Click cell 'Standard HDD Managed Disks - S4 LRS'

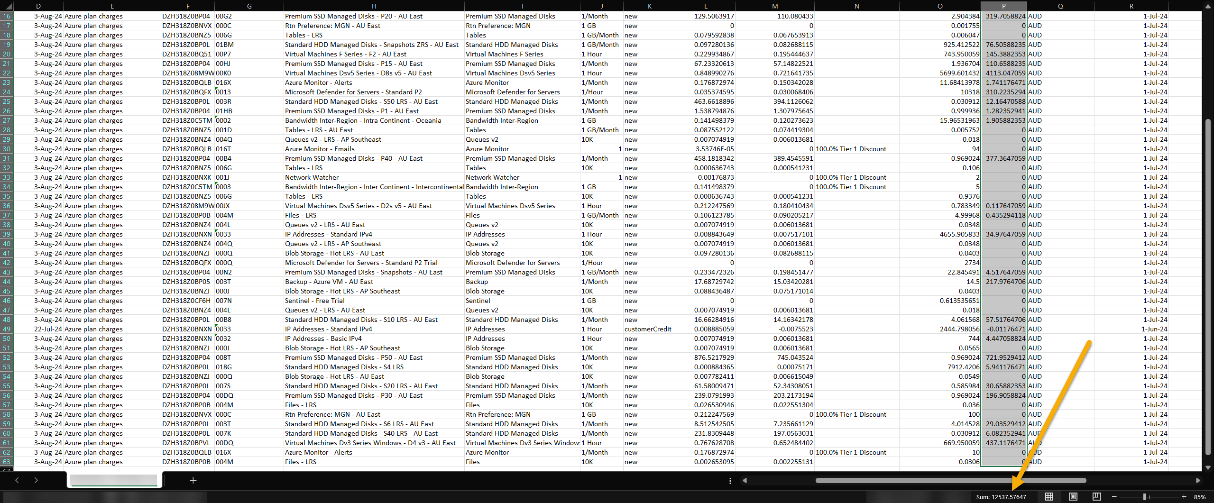374,367
